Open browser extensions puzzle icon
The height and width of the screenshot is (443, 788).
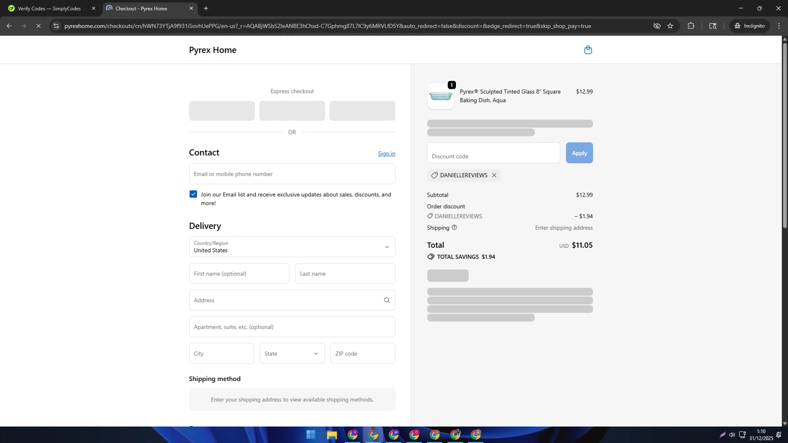(x=691, y=26)
